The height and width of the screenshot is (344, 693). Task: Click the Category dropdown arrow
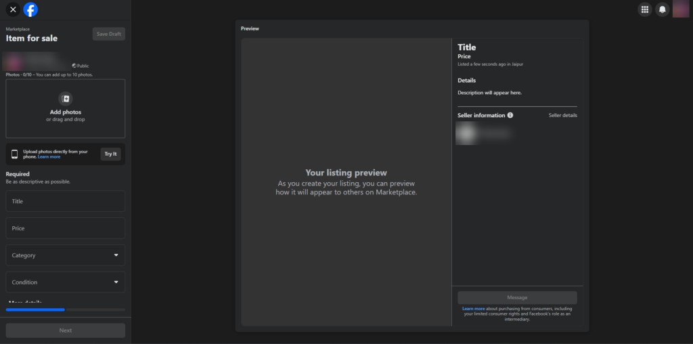click(116, 255)
